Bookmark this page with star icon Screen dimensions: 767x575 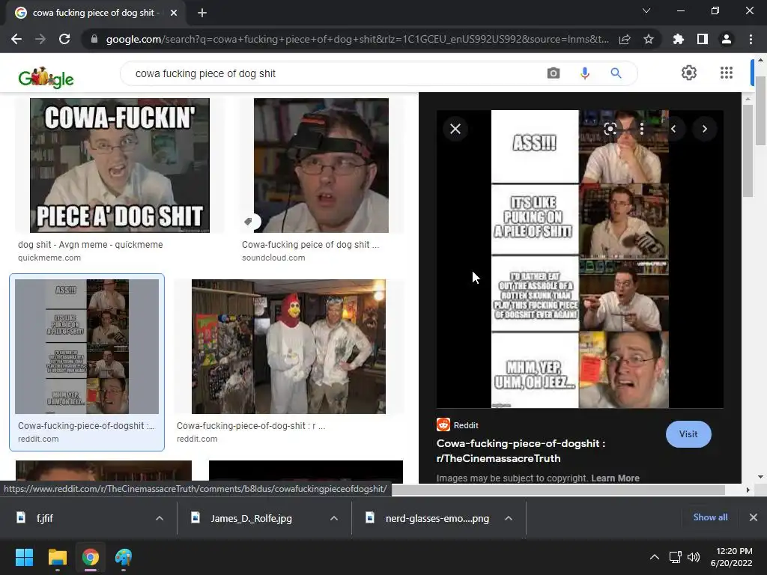(x=649, y=39)
